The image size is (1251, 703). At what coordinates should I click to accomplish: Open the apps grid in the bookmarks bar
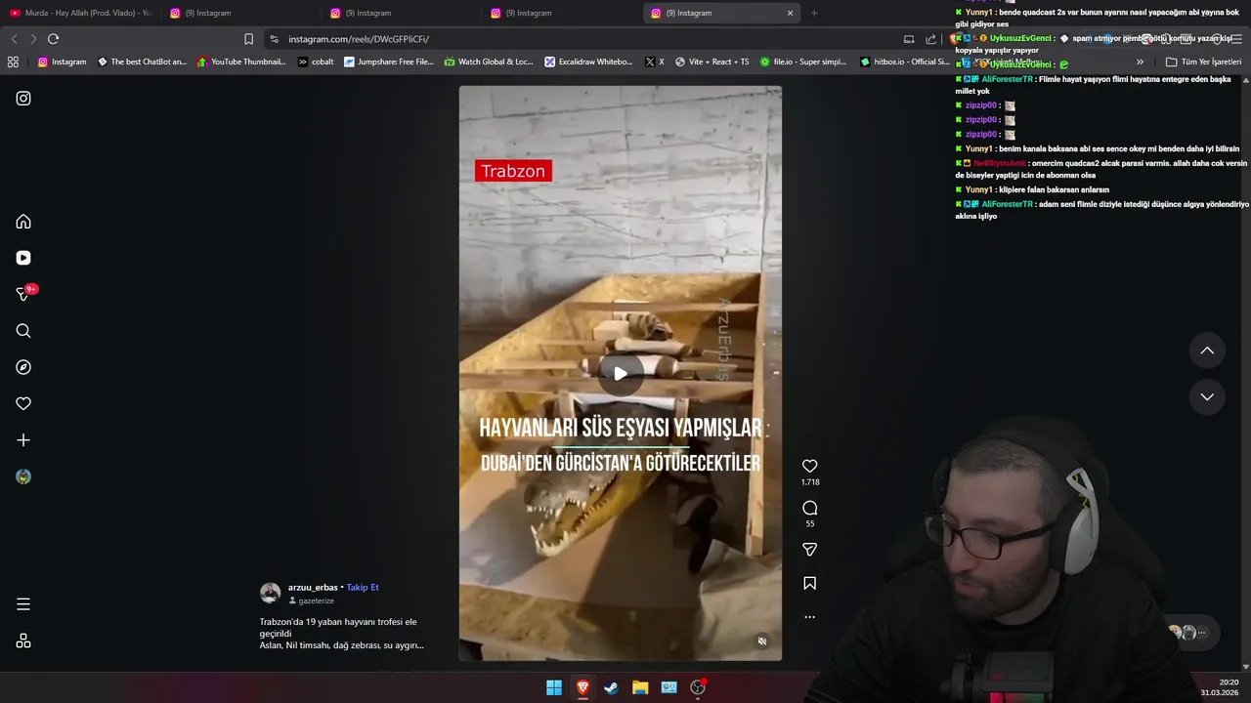[x=13, y=62]
